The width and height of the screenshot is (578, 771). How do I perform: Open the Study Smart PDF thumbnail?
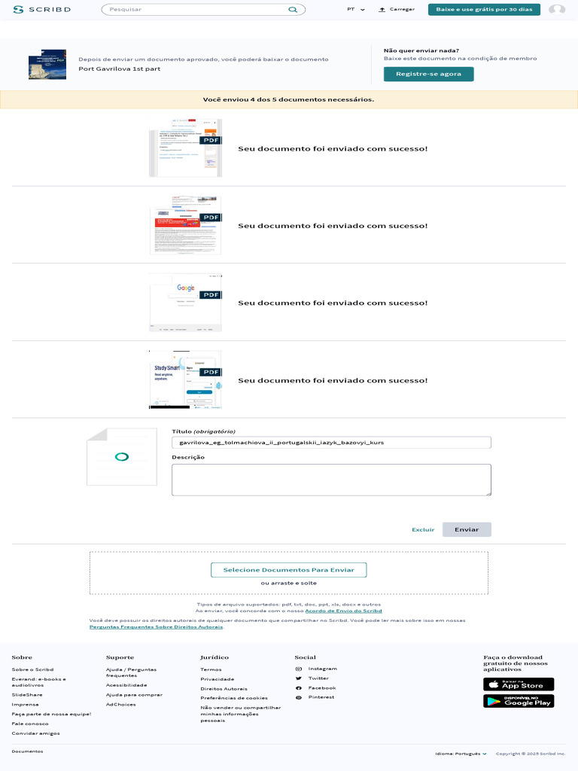click(x=185, y=379)
